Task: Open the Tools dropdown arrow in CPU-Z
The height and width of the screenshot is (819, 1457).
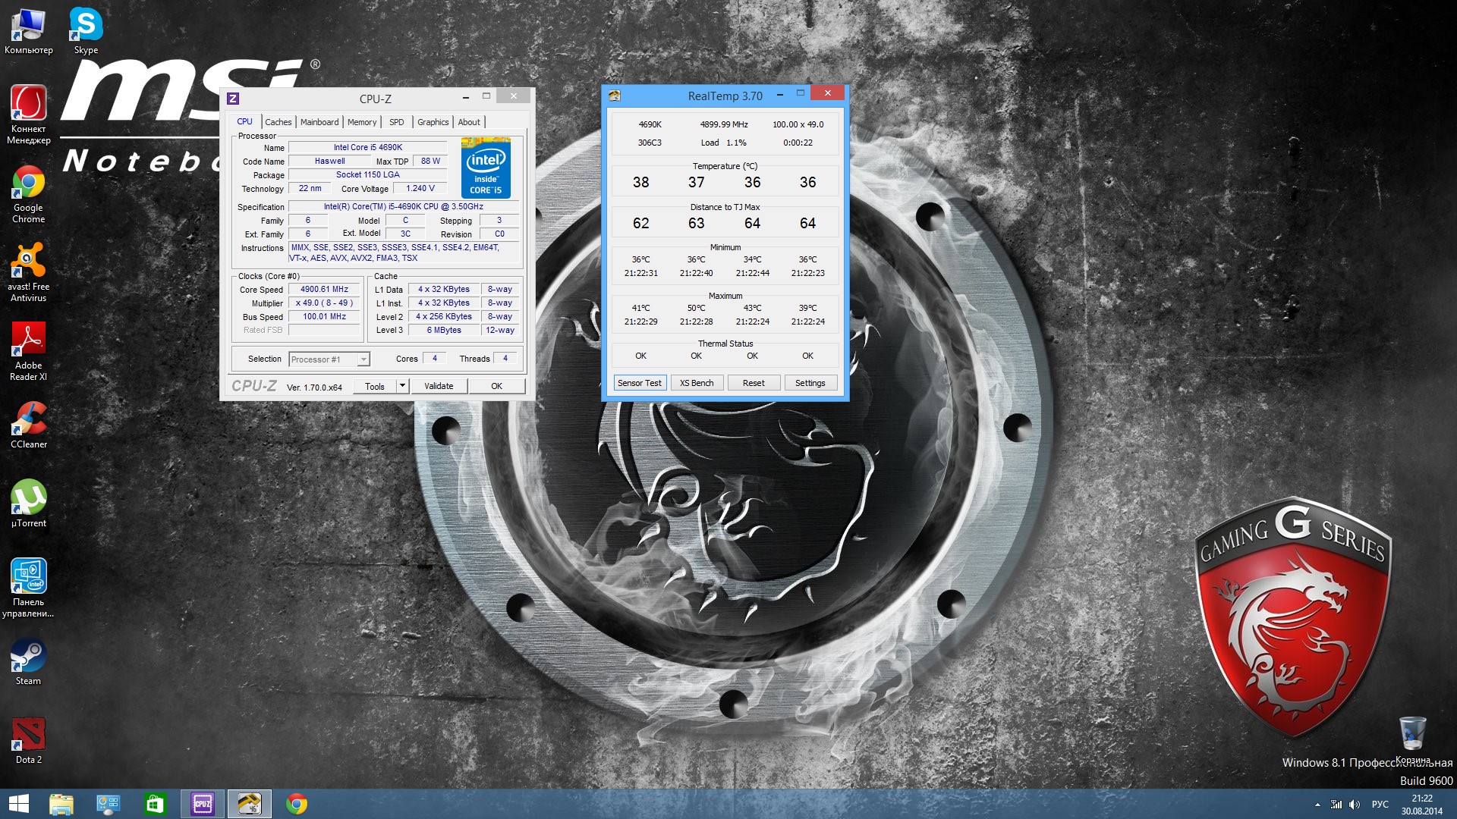Action: 403,386
